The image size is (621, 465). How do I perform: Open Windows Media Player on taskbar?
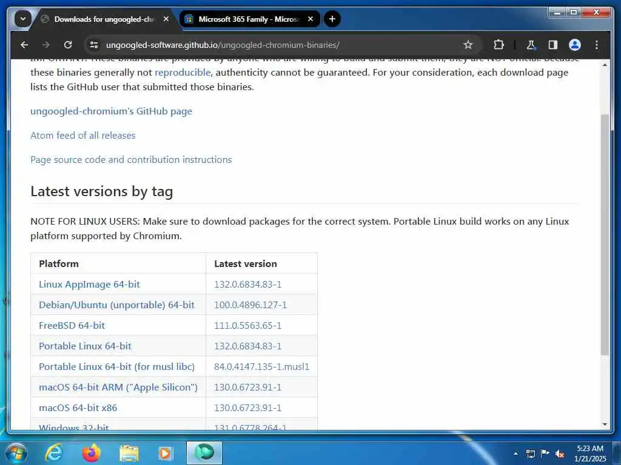click(165, 453)
